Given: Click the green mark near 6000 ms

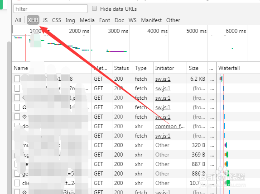Looking at the screenshot, I should pyautogui.click(x=232, y=49).
